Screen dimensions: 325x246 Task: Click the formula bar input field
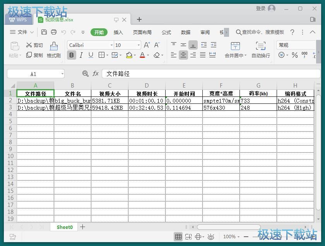click(211, 74)
